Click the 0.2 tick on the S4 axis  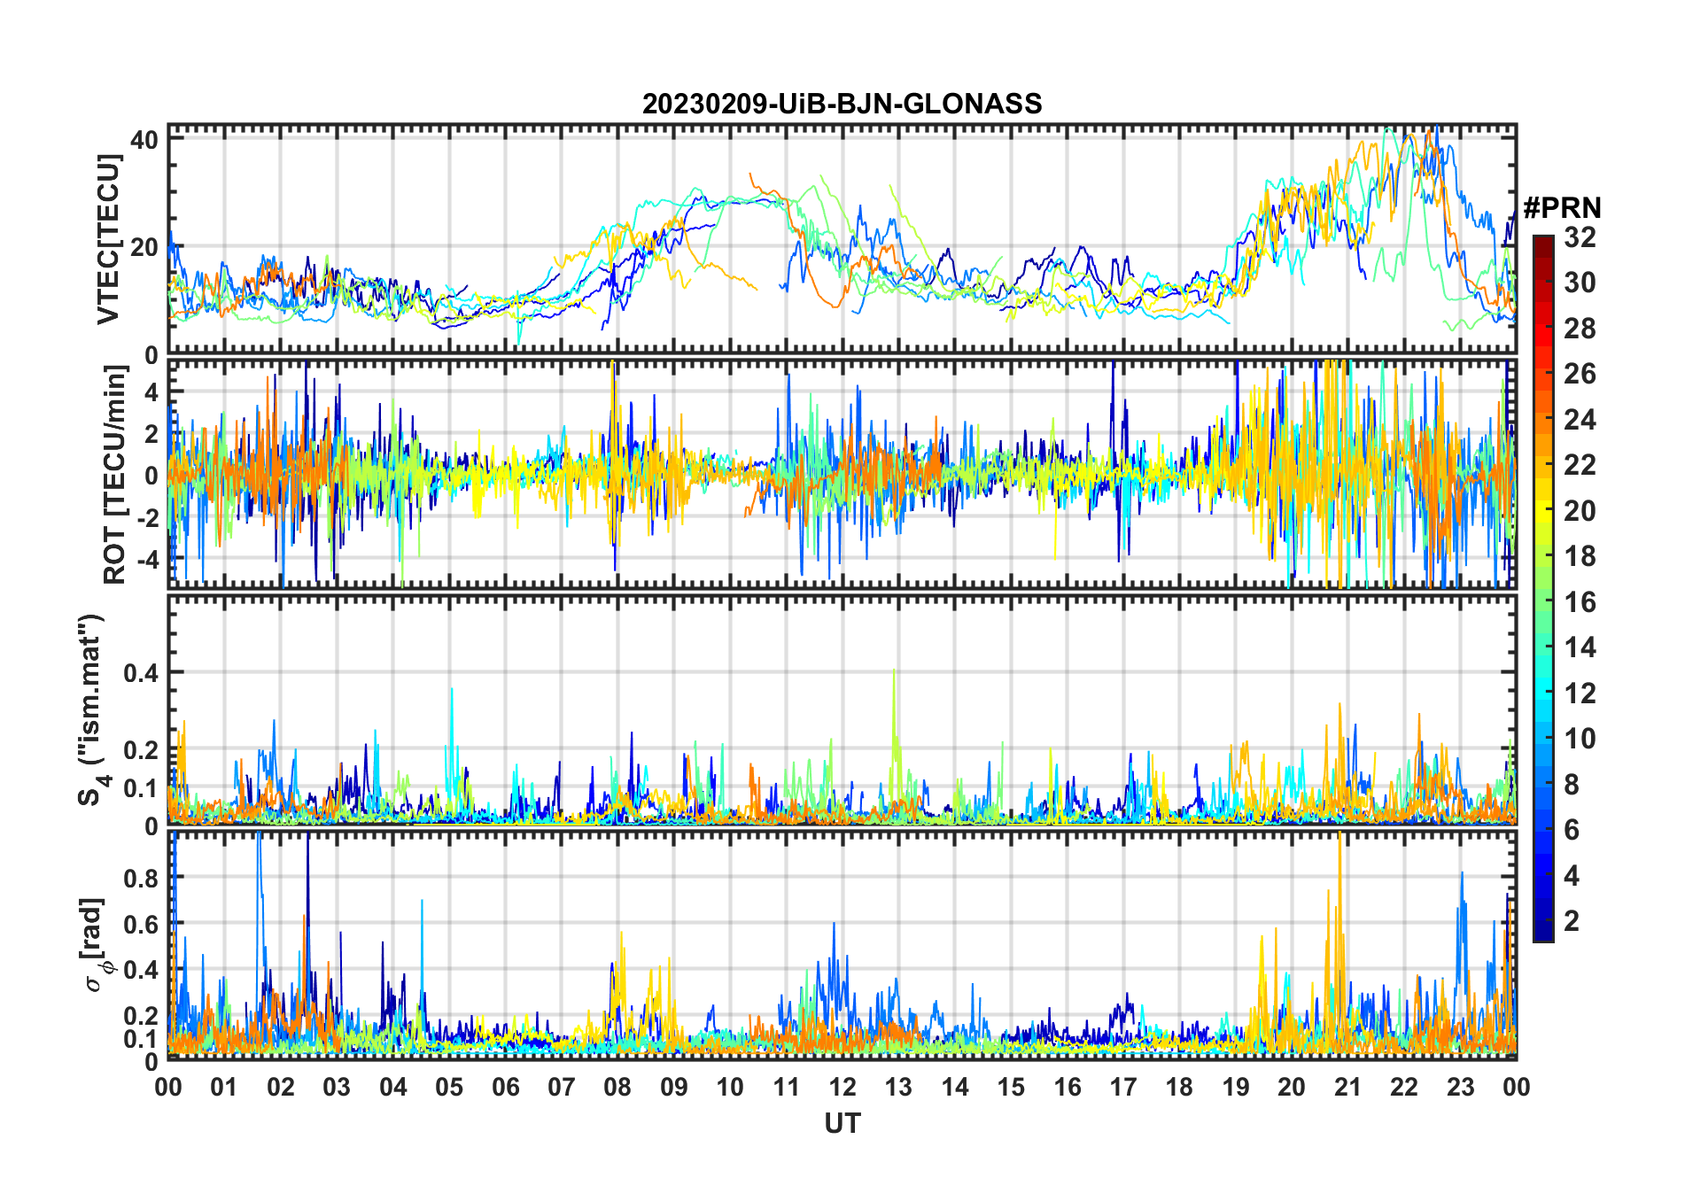pos(141,749)
